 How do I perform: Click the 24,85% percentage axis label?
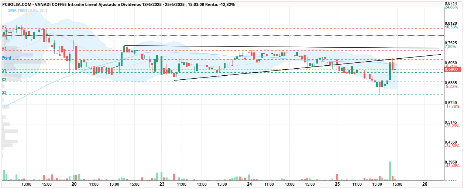point(451,7)
